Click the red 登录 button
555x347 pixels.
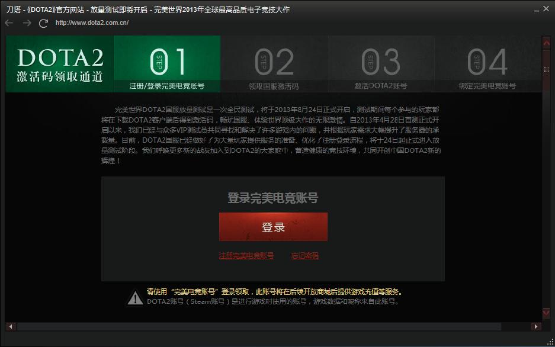pyautogui.click(x=273, y=227)
